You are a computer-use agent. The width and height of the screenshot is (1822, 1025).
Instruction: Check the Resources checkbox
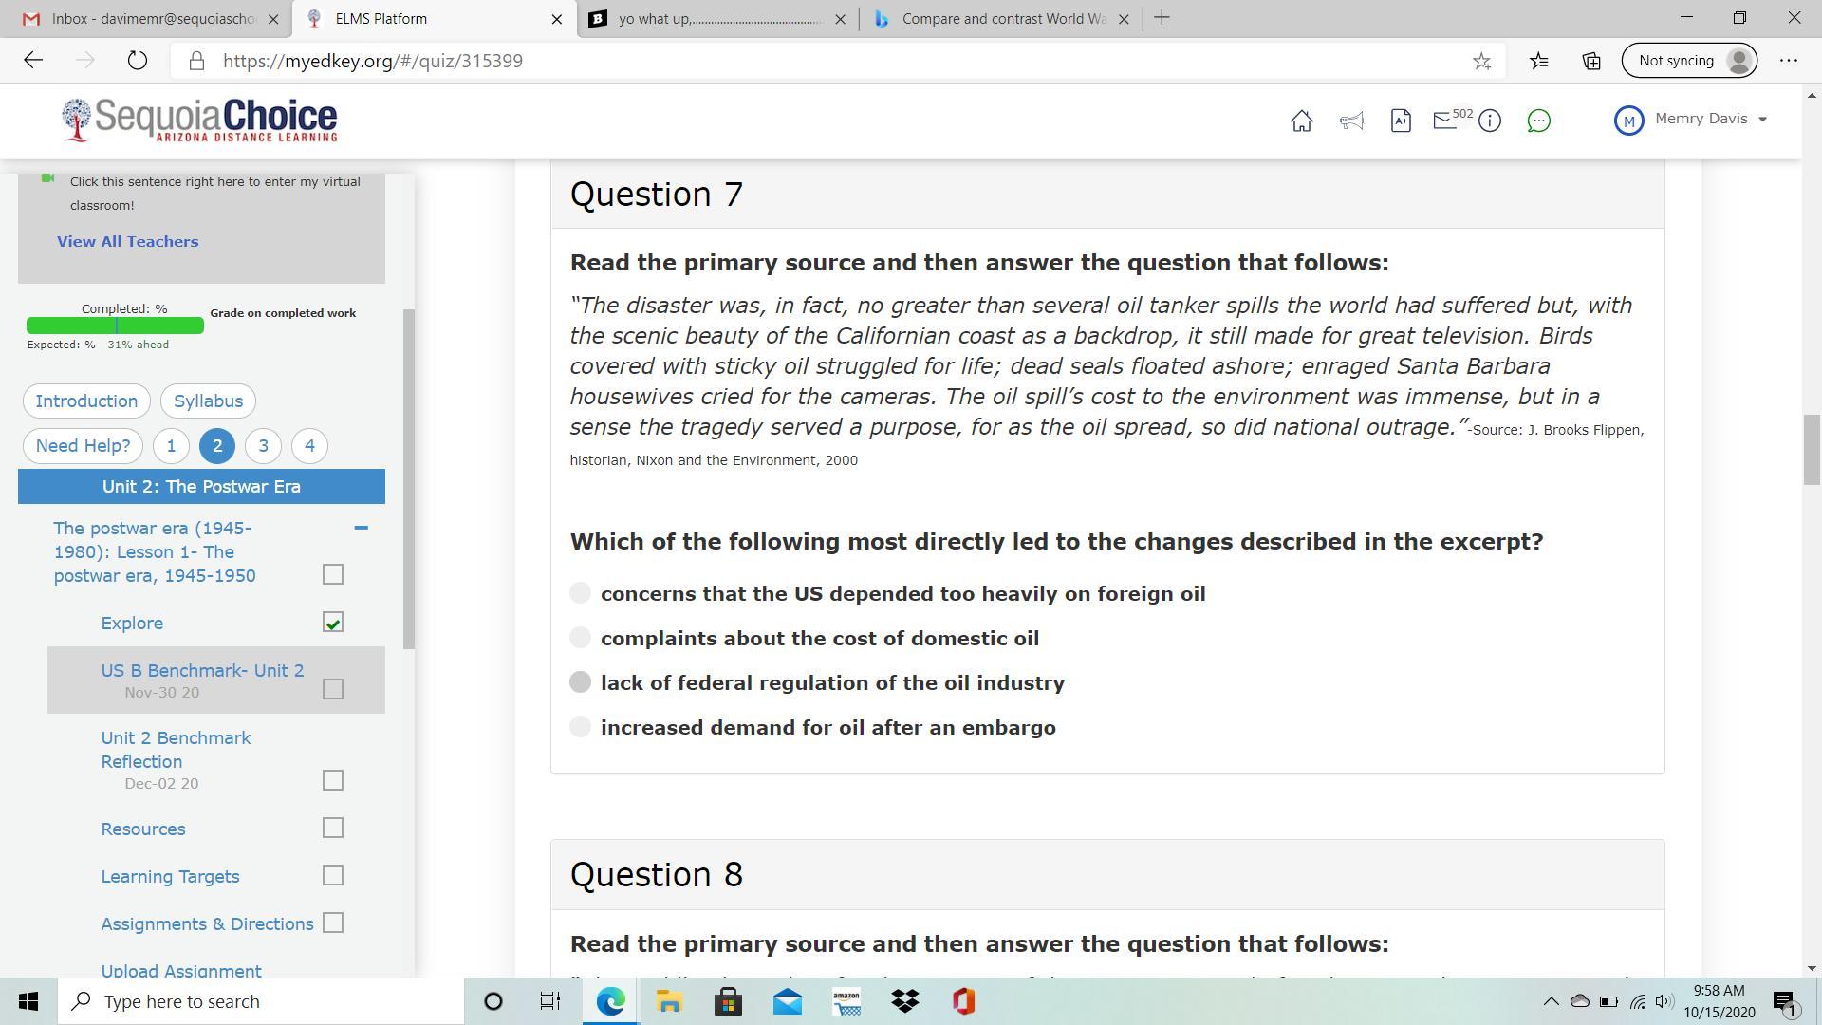pyautogui.click(x=332, y=829)
